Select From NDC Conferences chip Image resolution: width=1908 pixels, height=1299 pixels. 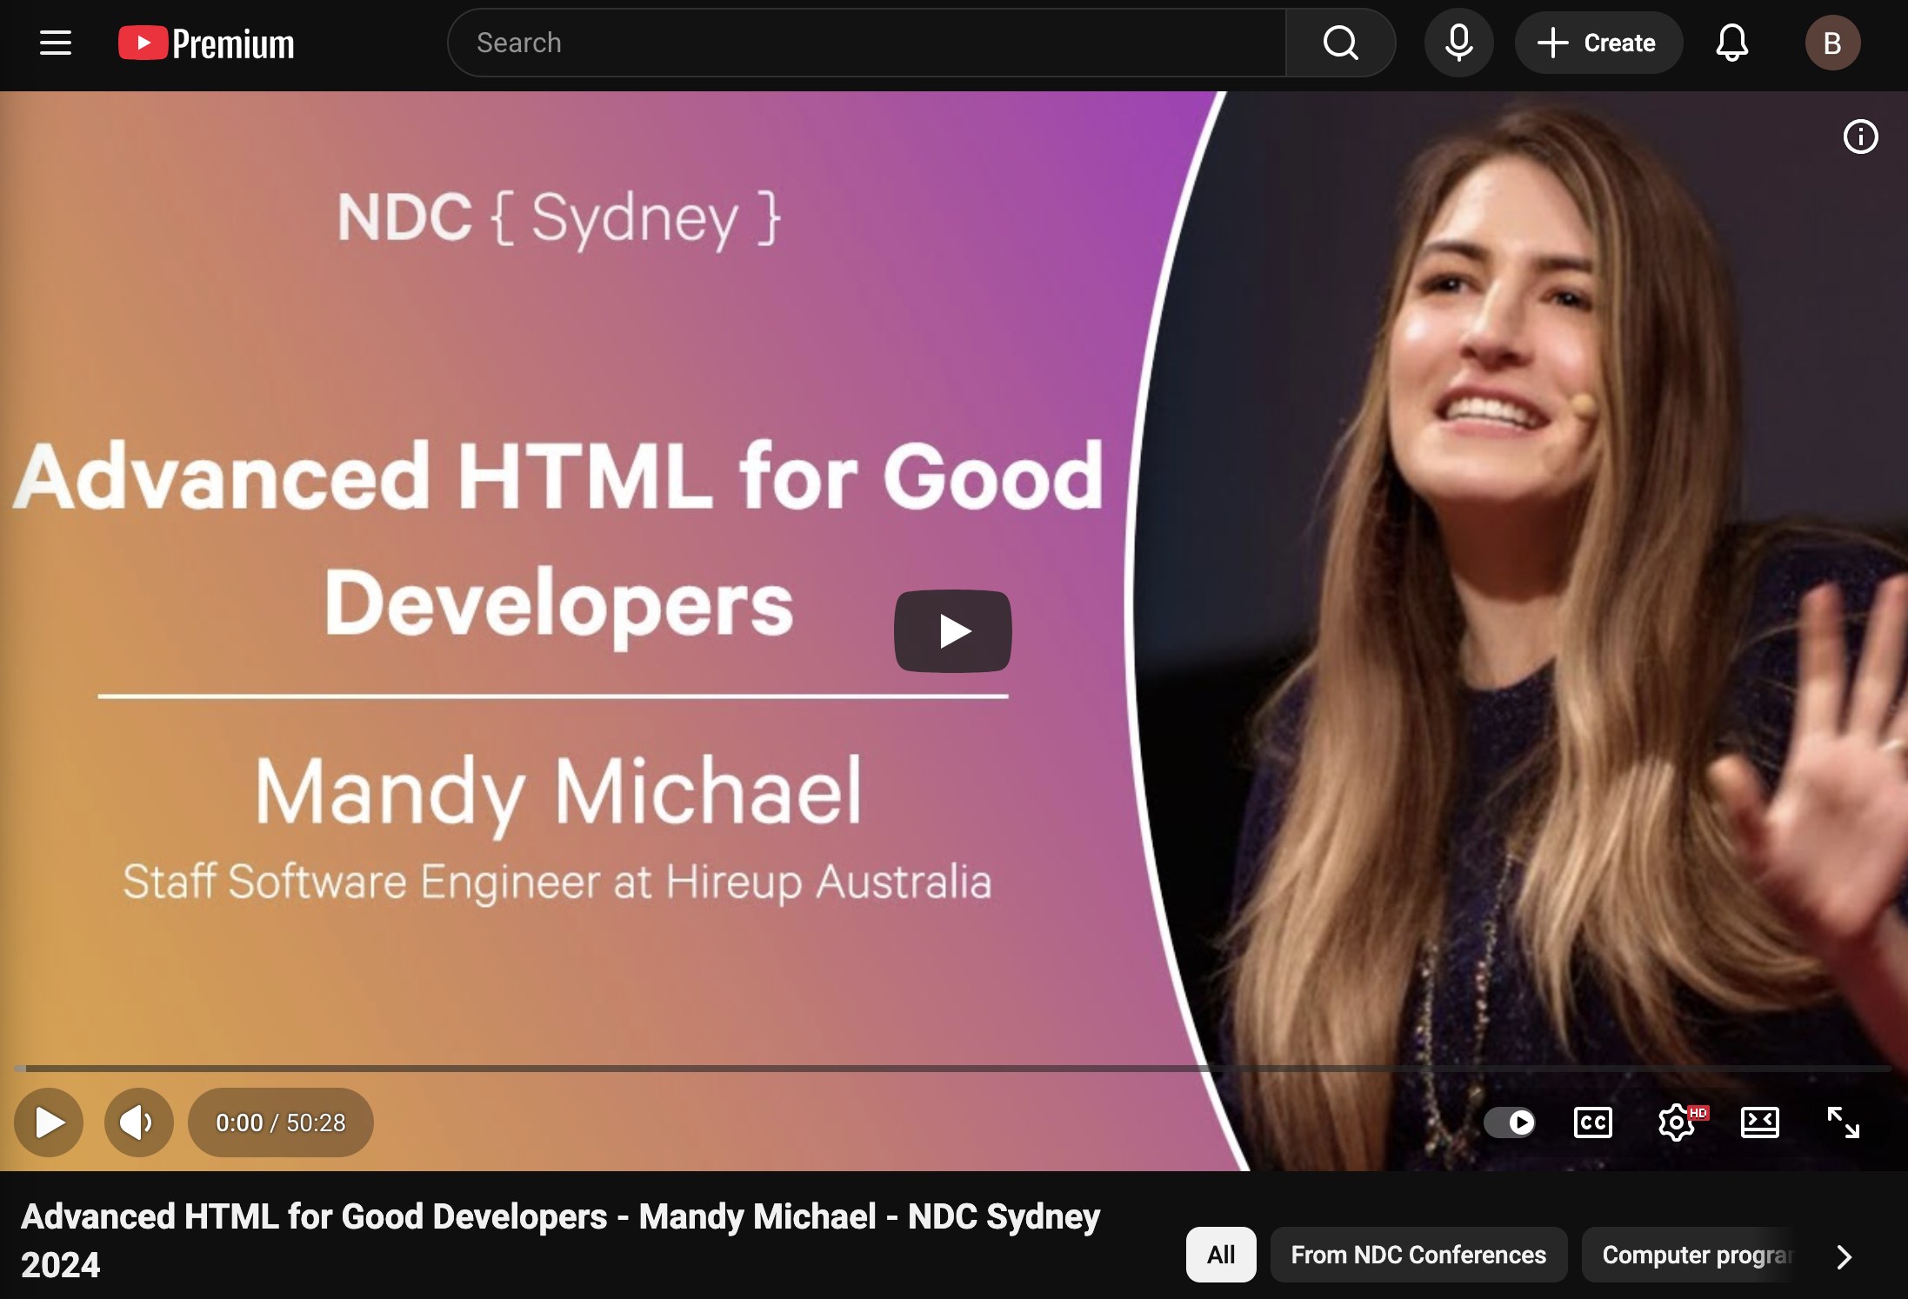[x=1418, y=1255]
